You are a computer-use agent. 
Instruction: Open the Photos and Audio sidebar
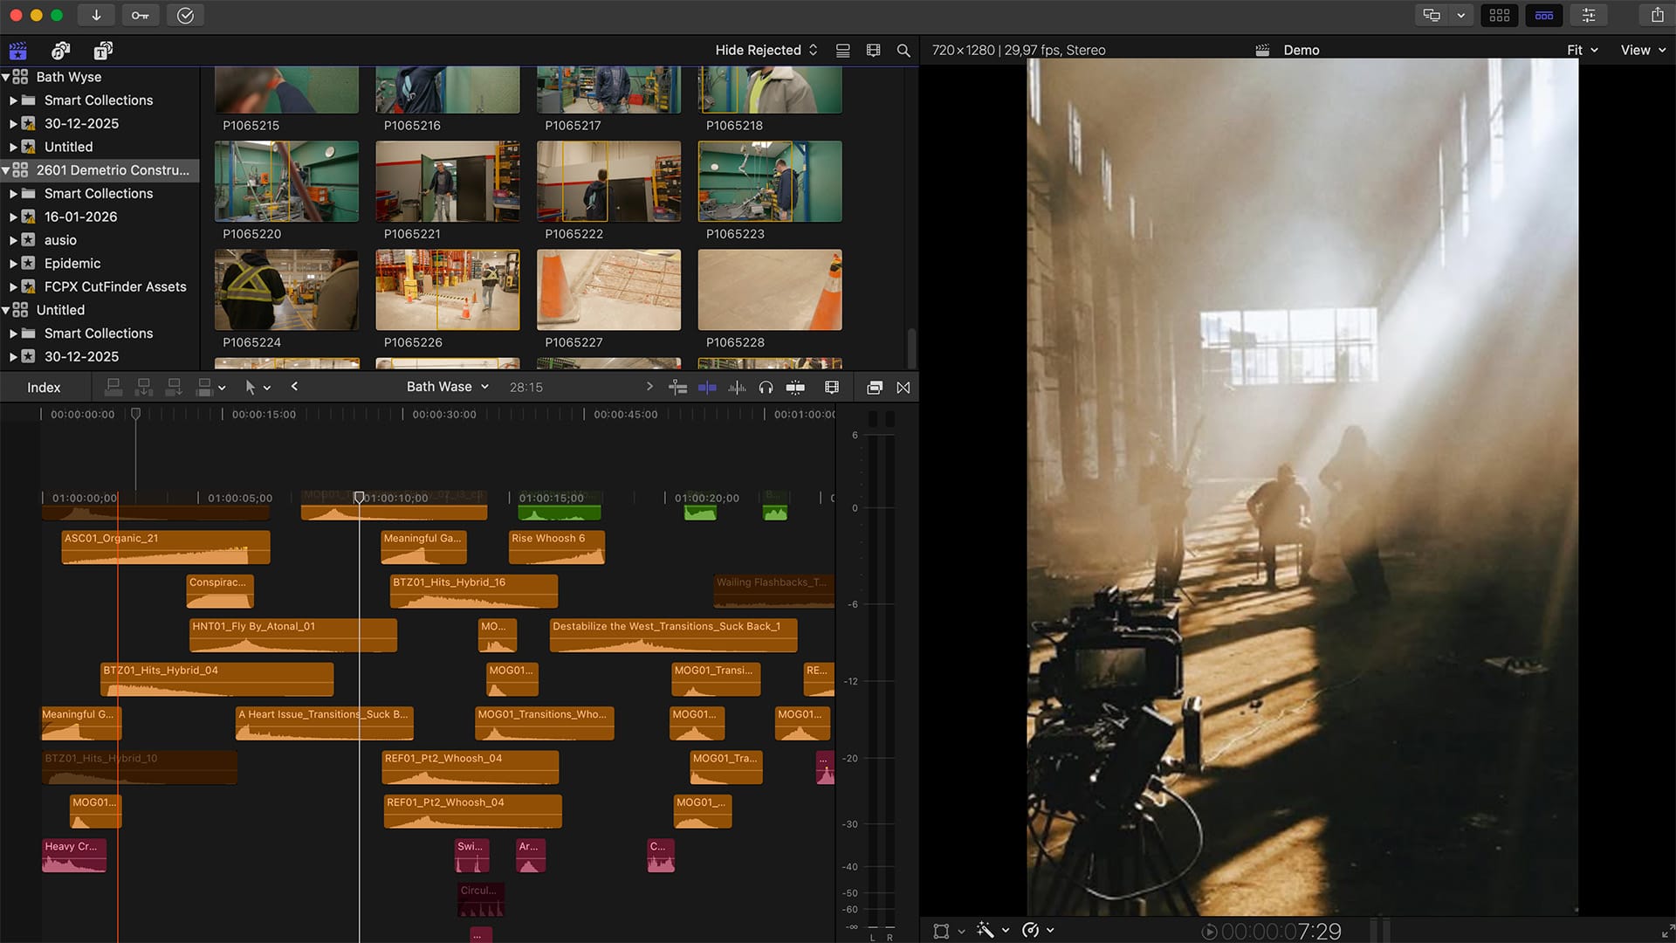click(x=60, y=50)
